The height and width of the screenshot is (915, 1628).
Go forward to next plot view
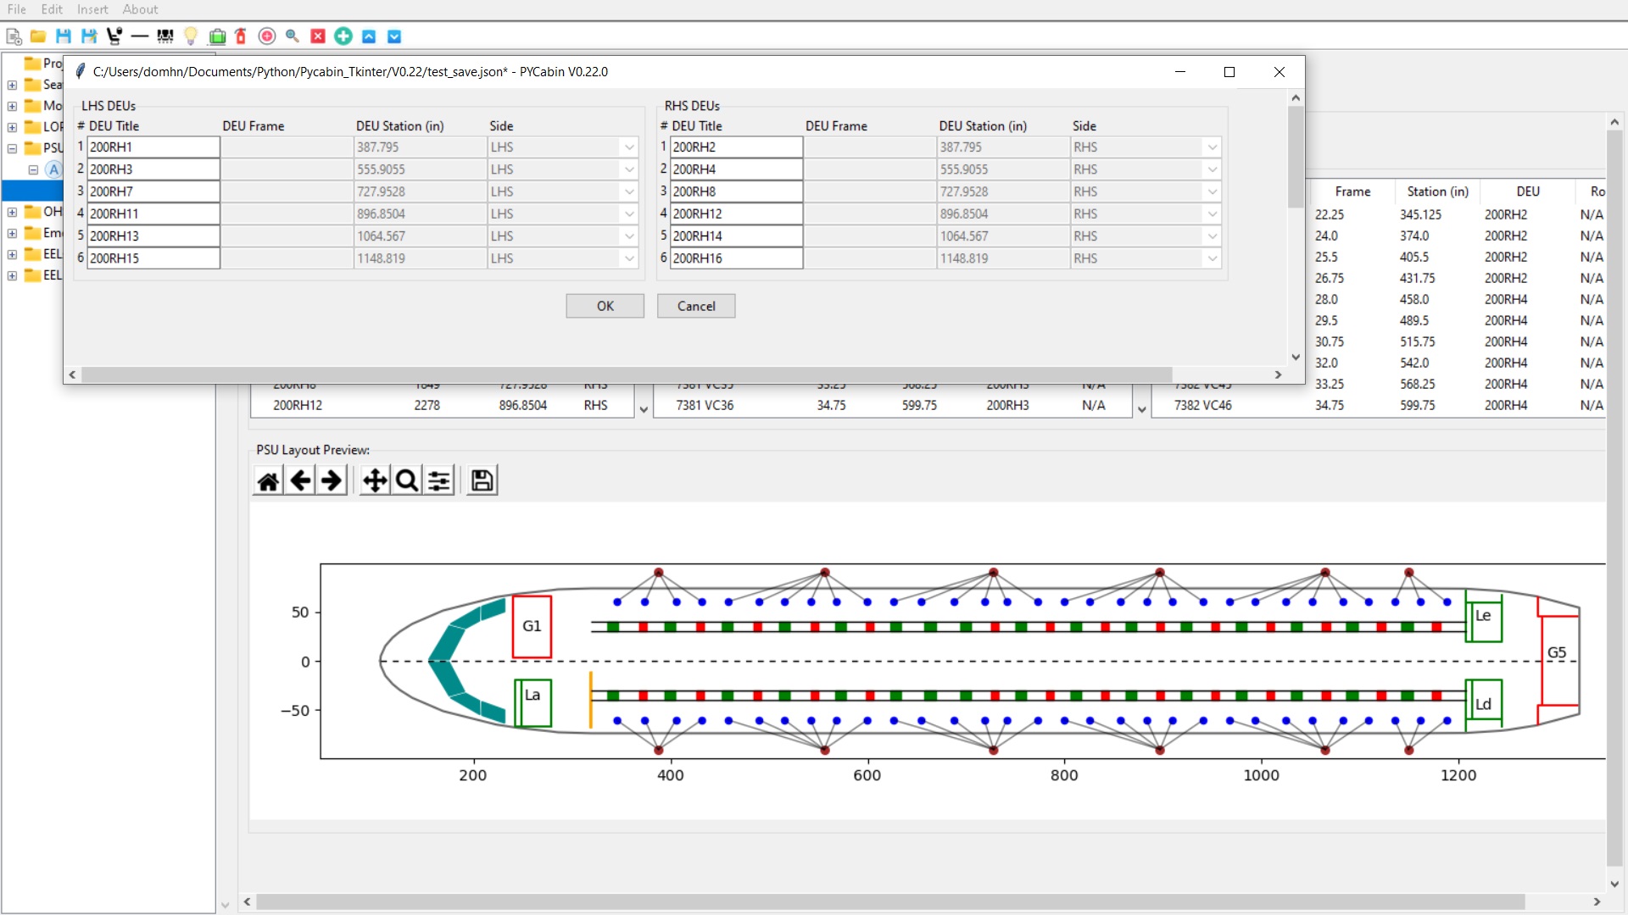(332, 481)
